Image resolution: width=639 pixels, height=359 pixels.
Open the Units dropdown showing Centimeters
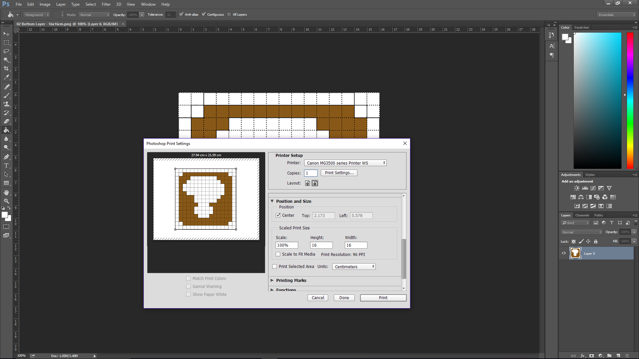(x=353, y=266)
